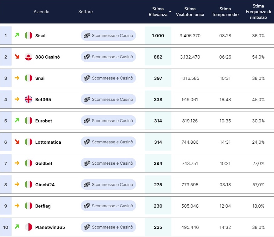Click the Settore column header
This screenshot has width=274, height=237.
click(x=85, y=12)
